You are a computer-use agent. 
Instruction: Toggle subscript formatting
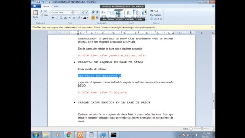pyautogui.click(x=70, y=18)
